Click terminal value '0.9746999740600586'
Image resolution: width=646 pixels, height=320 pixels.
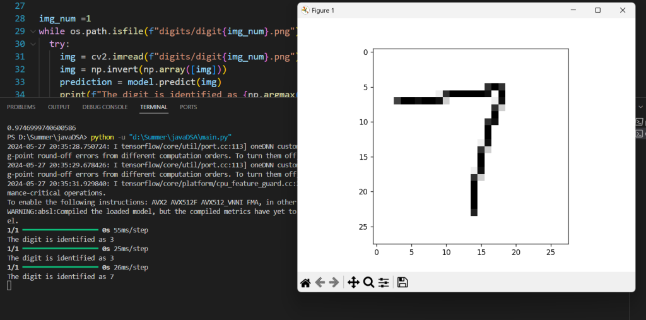click(x=42, y=128)
